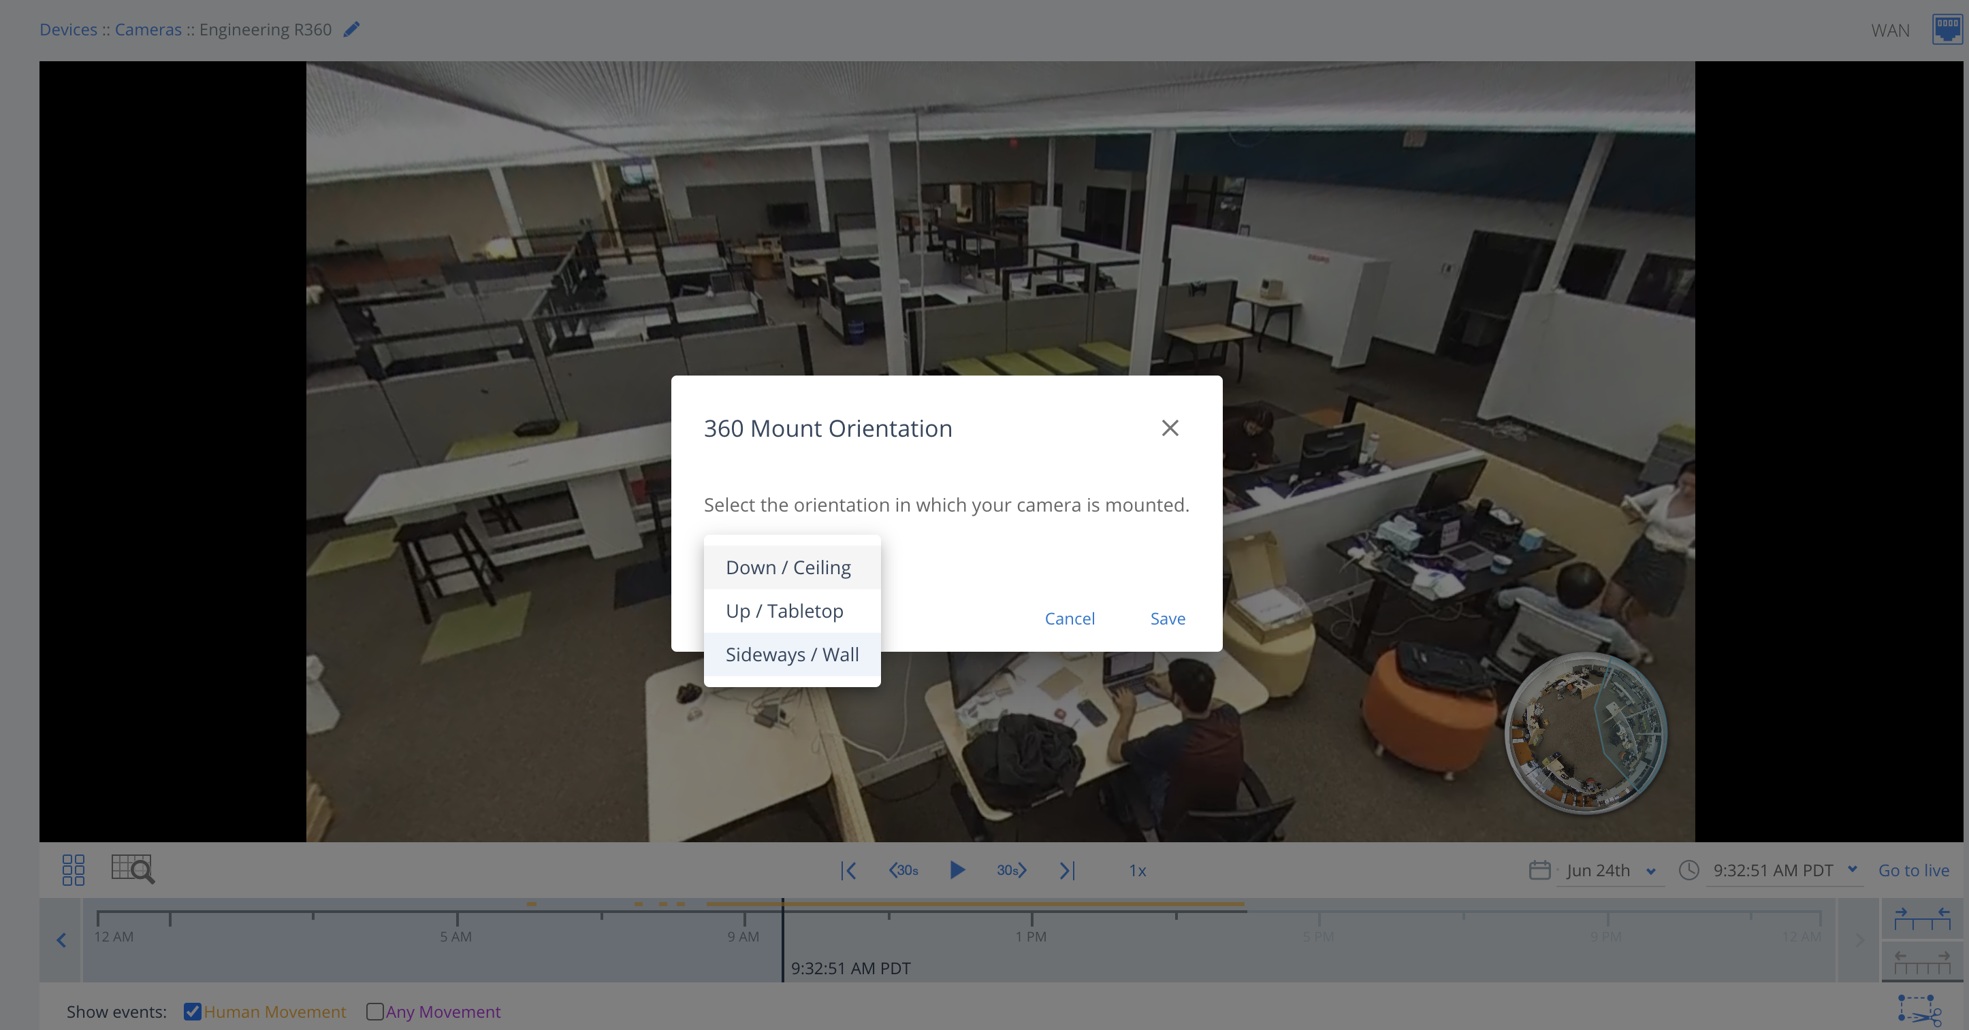Select Down / Ceiling orientation option
Viewport: 1969px width, 1030px height.
point(788,567)
